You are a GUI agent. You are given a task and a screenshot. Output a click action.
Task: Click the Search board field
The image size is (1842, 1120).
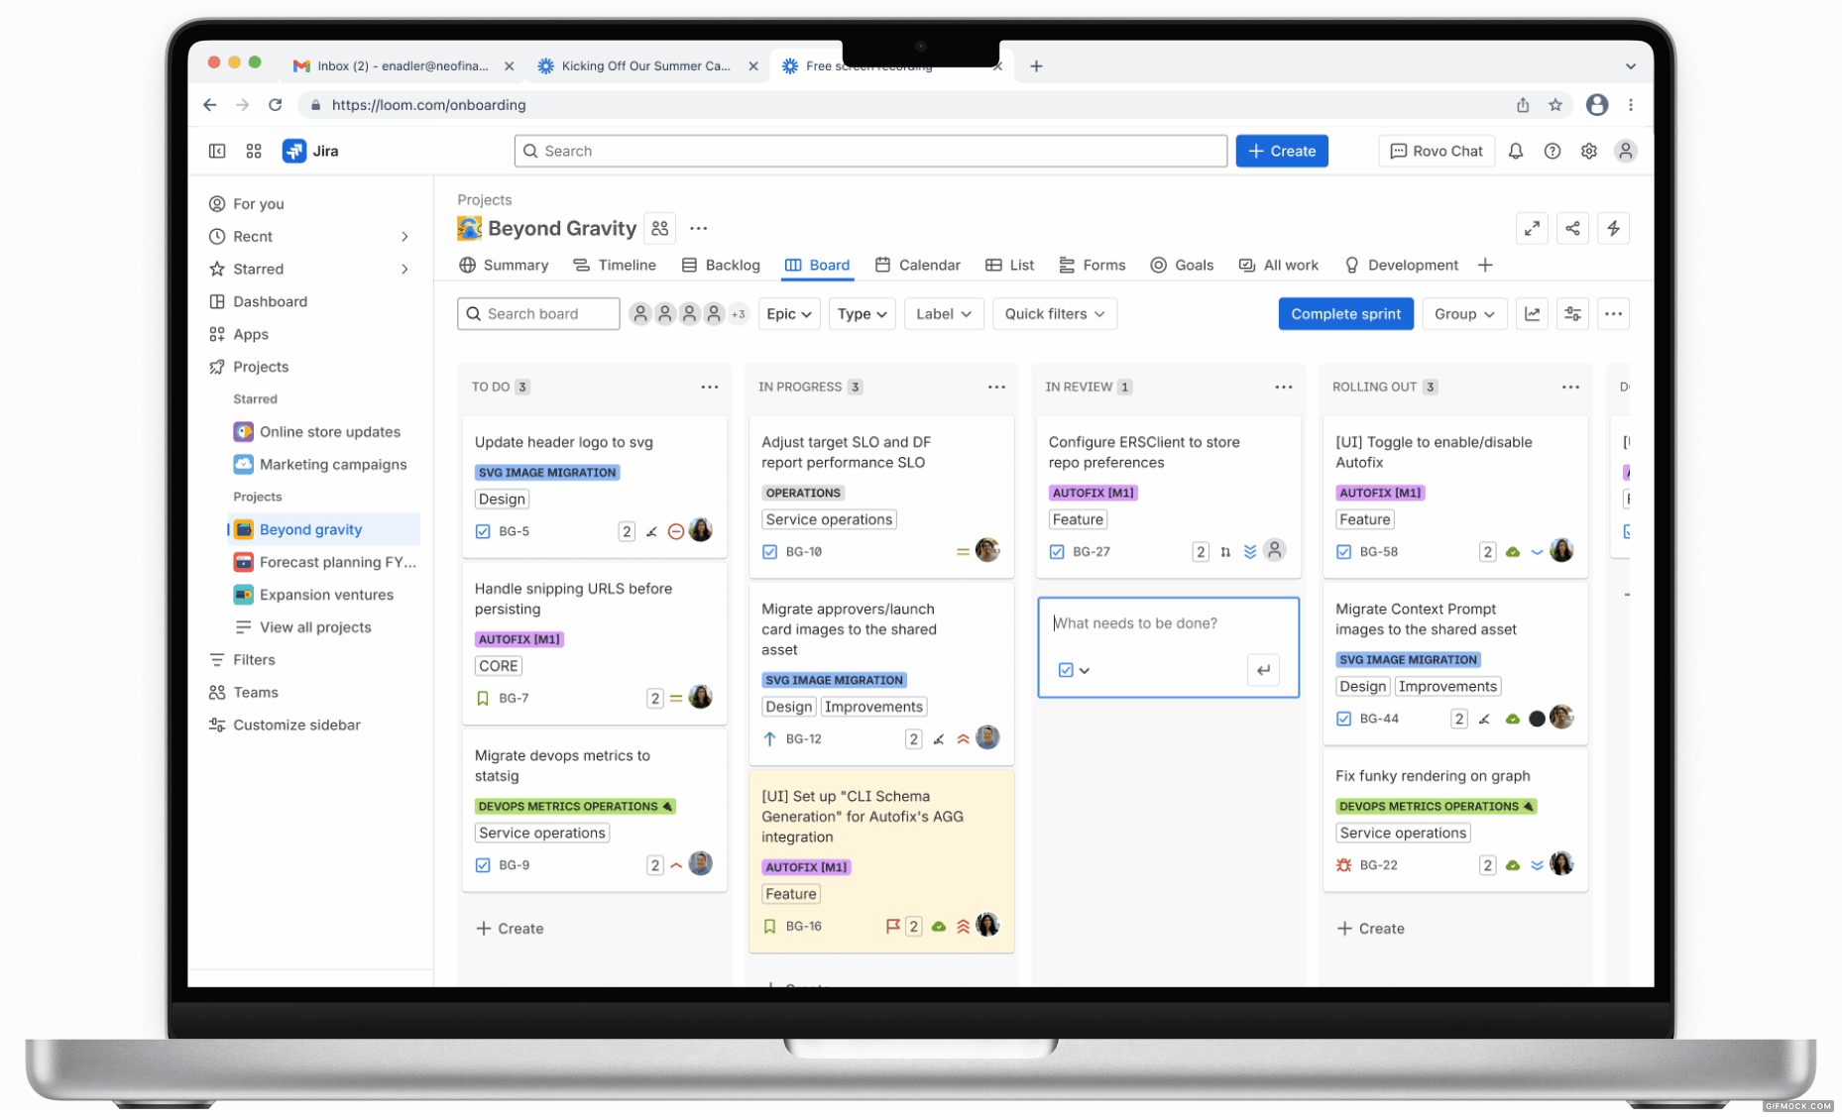tap(538, 314)
